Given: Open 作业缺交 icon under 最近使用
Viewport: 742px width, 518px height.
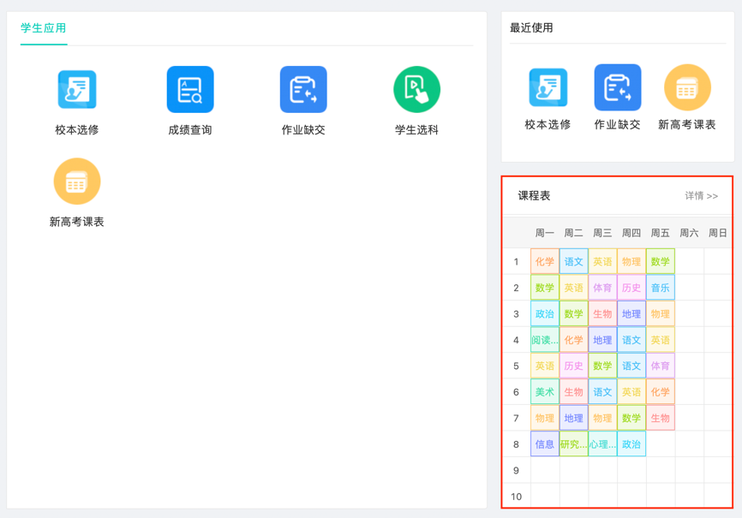Looking at the screenshot, I should [618, 87].
